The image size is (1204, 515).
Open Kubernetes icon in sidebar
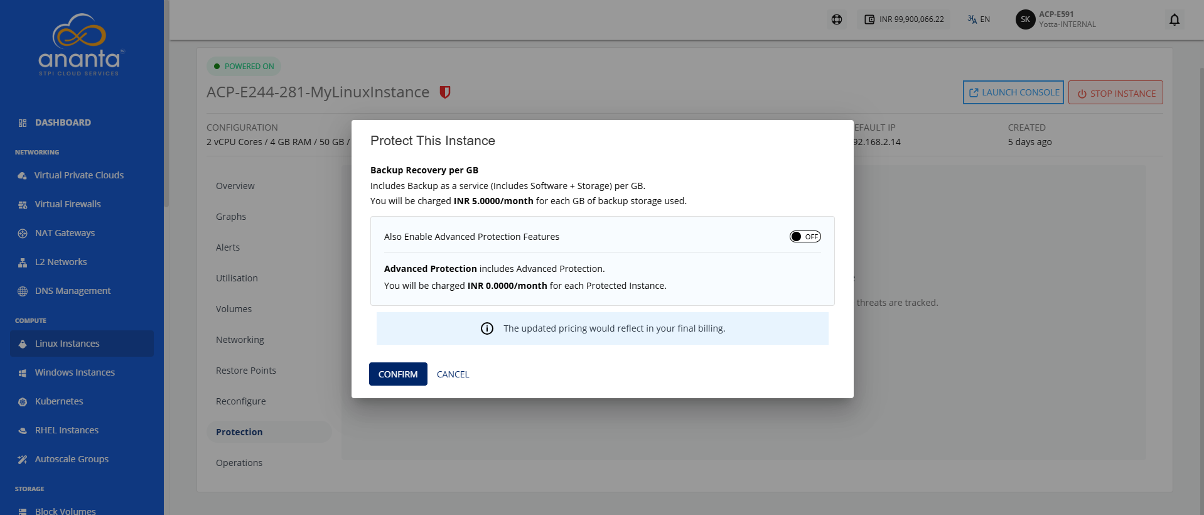coord(23,402)
